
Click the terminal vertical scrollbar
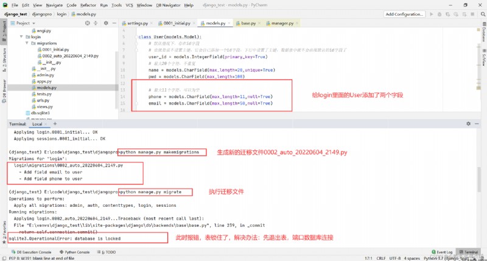(x=479, y=179)
